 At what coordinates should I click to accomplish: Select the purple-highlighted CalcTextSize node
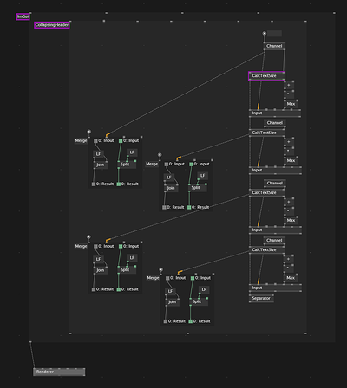(266, 76)
